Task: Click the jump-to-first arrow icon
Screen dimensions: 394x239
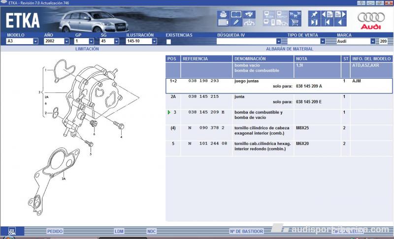Action: (327, 23)
